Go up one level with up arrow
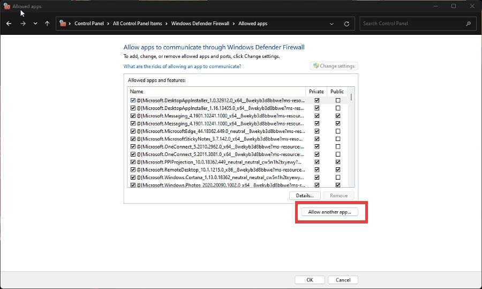This screenshot has width=482, height=289. [x=47, y=24]
